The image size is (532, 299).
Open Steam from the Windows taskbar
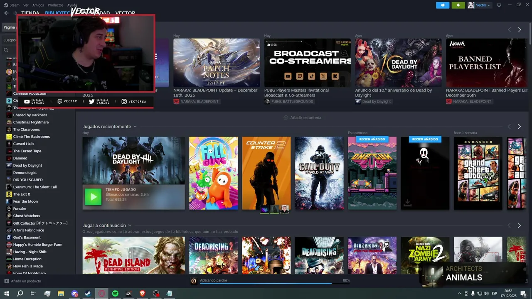pos(88,294)
